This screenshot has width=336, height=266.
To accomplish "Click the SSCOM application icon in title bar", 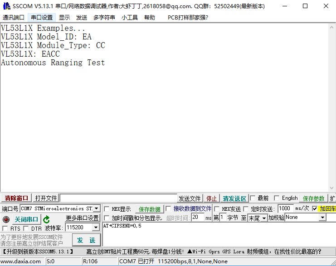I will [7, 6].
